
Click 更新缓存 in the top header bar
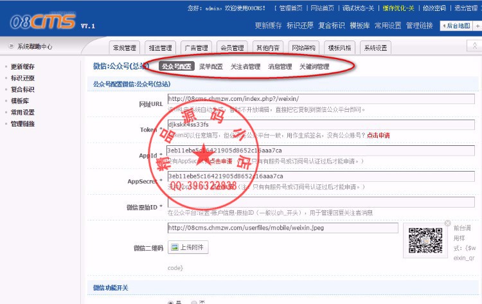point(268,26)
